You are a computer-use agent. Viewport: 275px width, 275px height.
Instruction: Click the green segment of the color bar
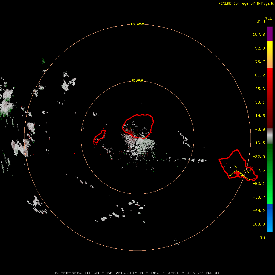coord(270,174)
